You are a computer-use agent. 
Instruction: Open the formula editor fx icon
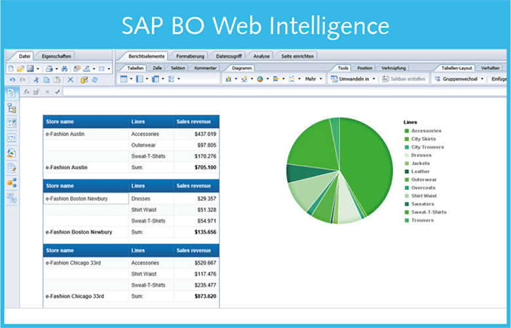(26, 92)
